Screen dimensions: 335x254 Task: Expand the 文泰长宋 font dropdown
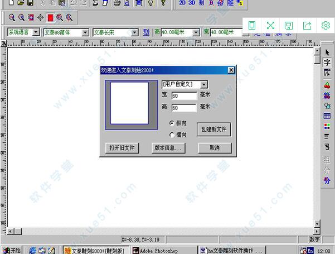134,32
